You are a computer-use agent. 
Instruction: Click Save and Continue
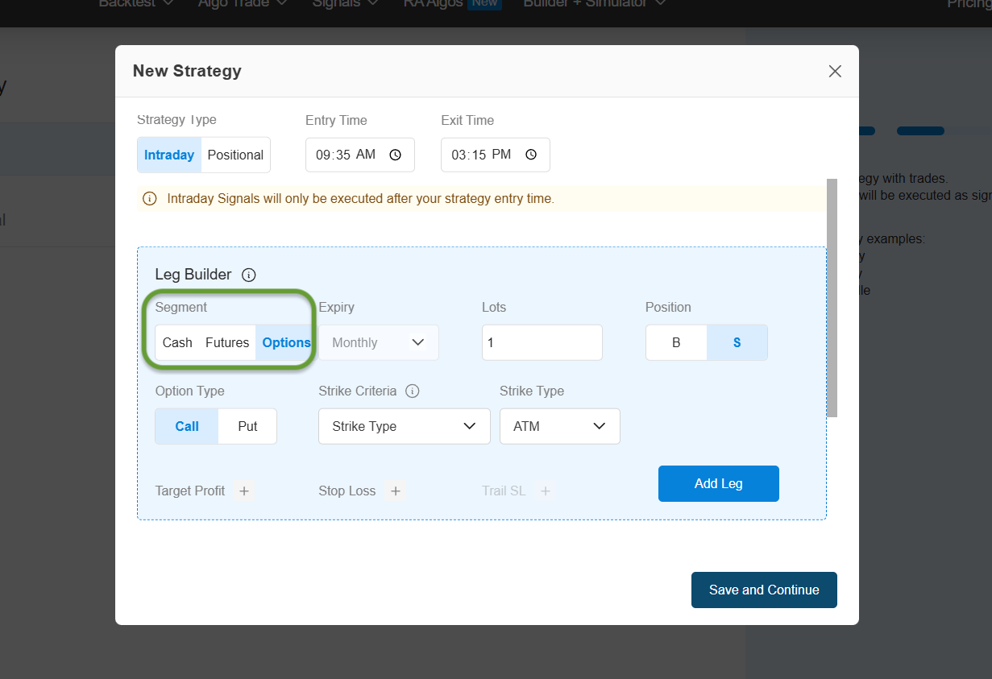point(764,590)
